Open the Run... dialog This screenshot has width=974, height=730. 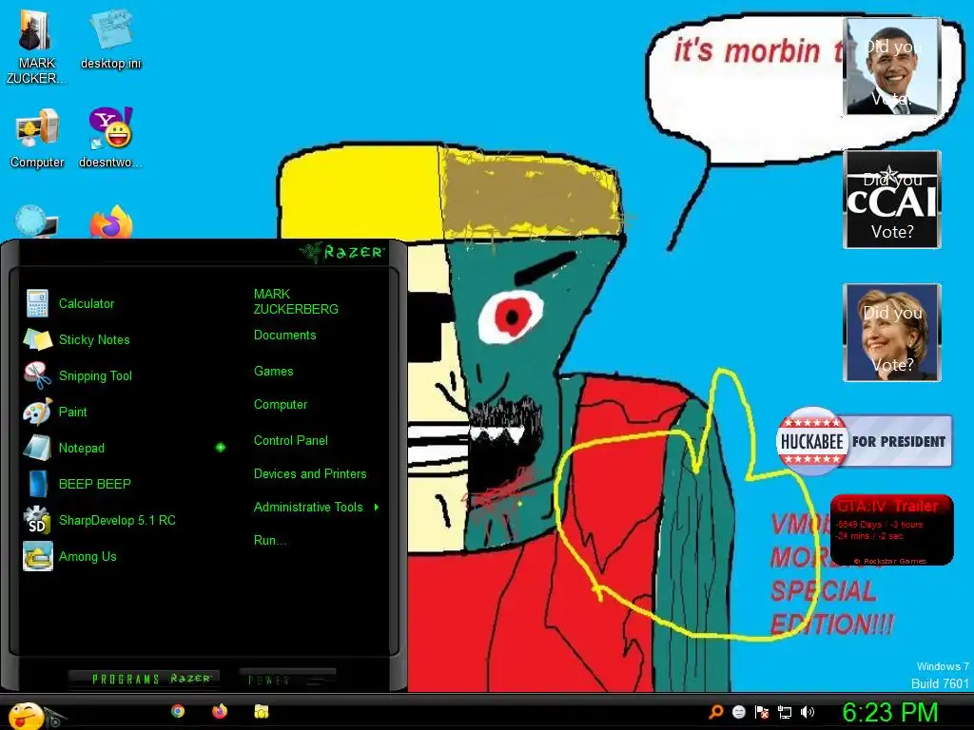click(x=269, y=540)
